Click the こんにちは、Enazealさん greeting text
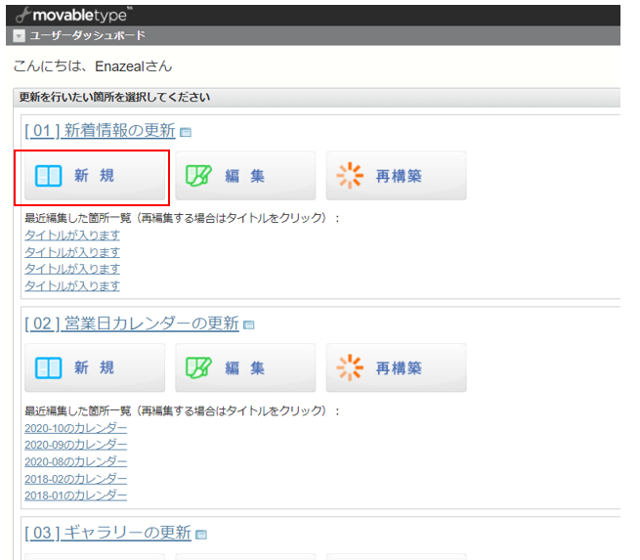The width and height of the screenshot is (640, 560). (93, 66)
